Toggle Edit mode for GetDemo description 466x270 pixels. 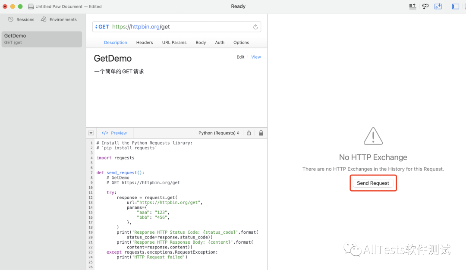tap(240, 57)
